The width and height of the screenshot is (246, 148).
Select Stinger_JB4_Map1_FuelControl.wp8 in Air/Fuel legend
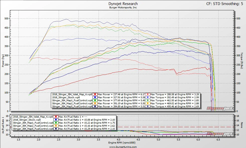point(33,123)
